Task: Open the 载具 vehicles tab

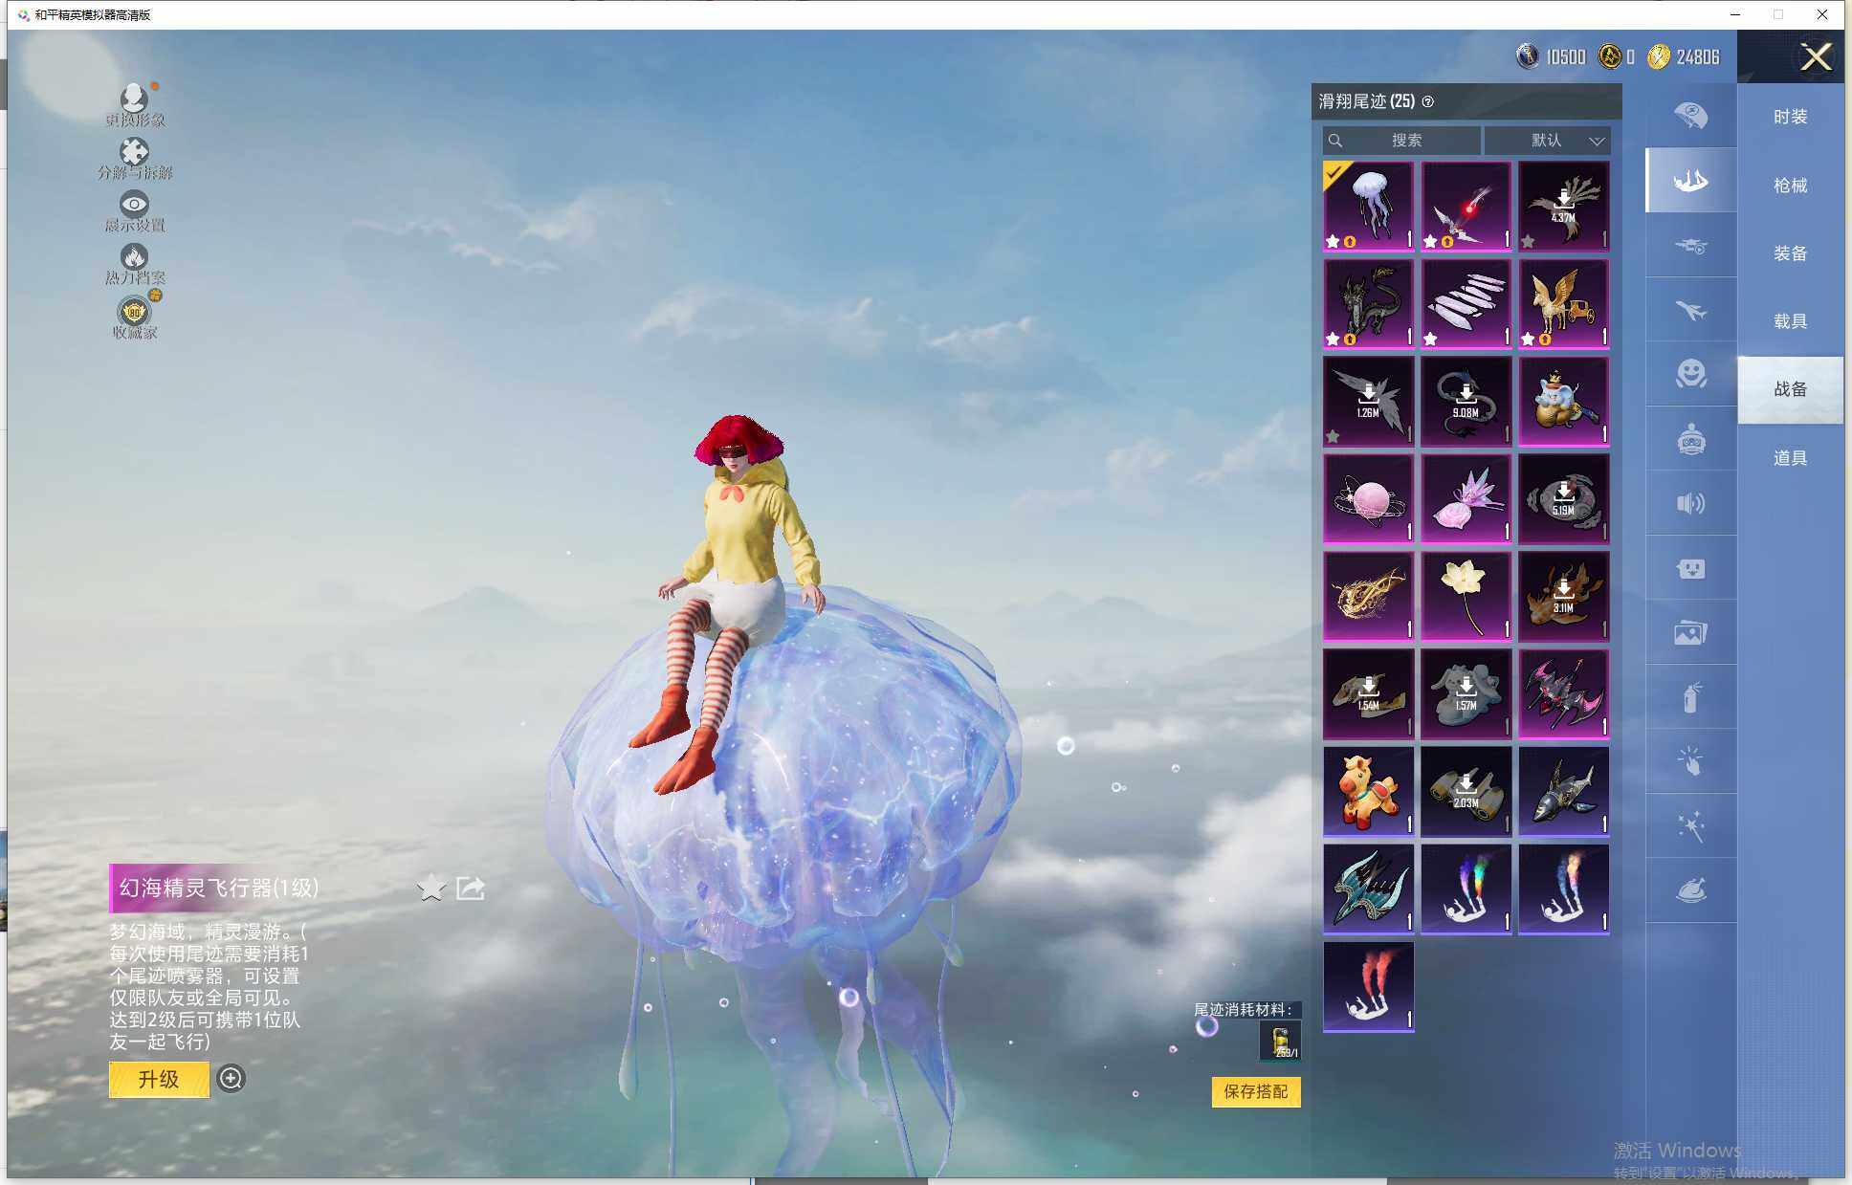Action: tap(1789, 321)
